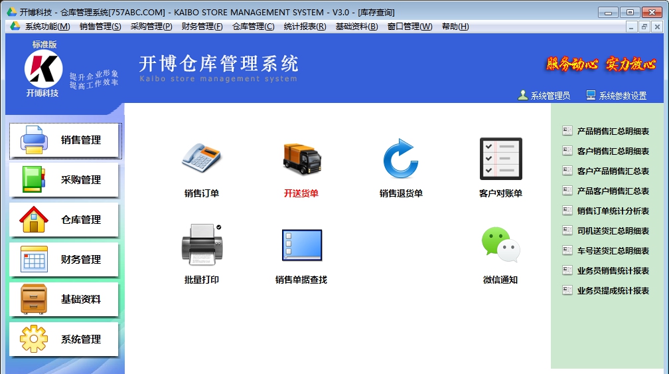Click the 开博仓库管理系统 banner title
Image resolution: width=669 pixels, height=374 pixels.
coord(218,64)
